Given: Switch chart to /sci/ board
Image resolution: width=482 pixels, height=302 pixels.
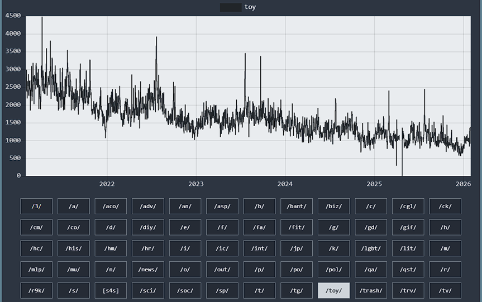Looking at the screenshot, I should [148, 290].
